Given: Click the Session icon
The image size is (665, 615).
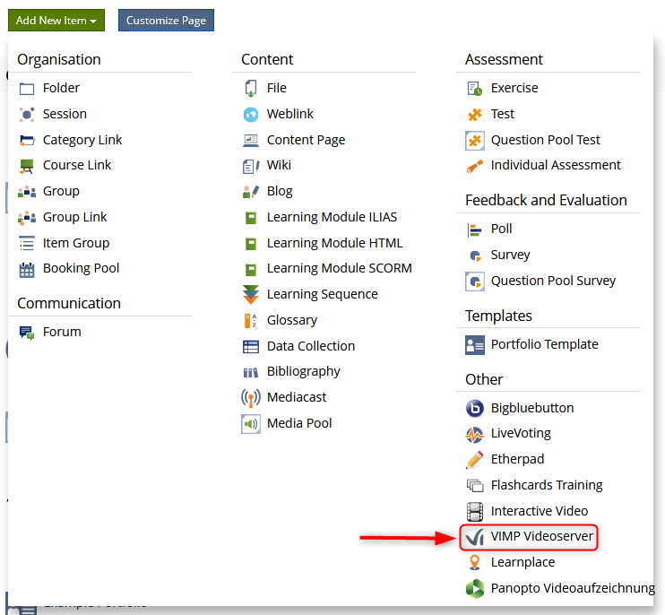Looking at the screenshot, I should click(27, 115).
